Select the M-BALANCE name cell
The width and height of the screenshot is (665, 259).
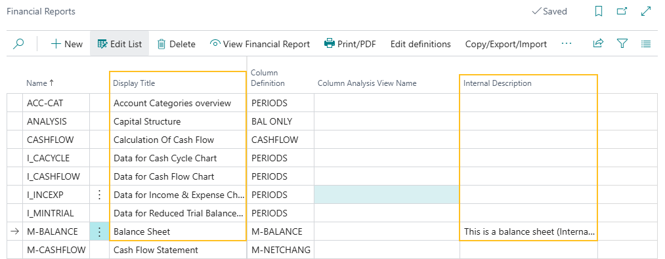click(x=56, y=232)
